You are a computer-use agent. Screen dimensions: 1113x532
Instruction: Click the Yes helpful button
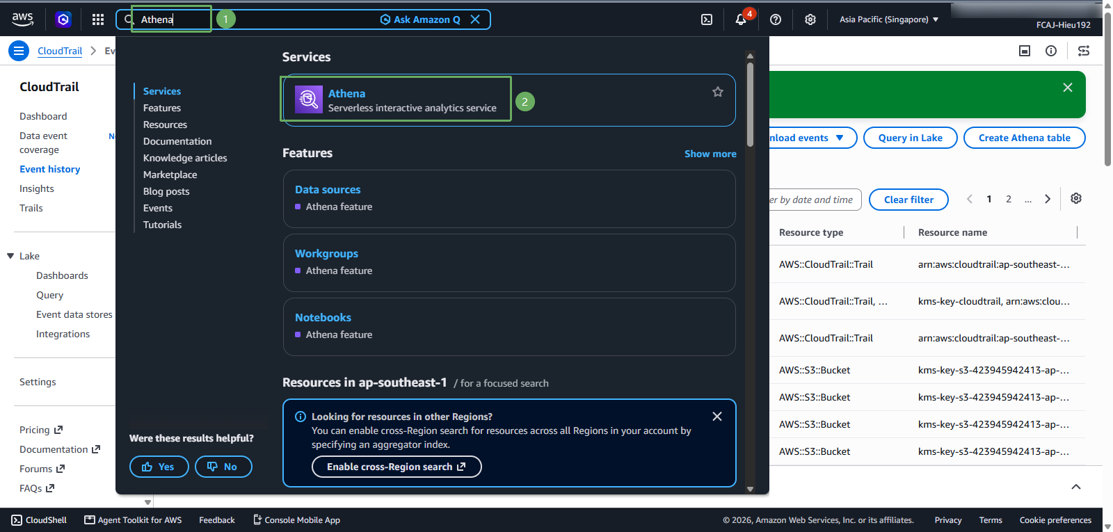click(159, 467)
